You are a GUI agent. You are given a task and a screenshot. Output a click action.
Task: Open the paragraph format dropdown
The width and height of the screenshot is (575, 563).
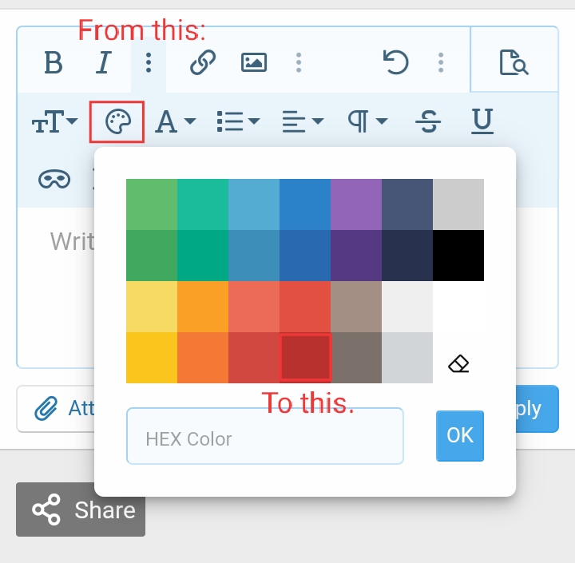click(367, 122)
